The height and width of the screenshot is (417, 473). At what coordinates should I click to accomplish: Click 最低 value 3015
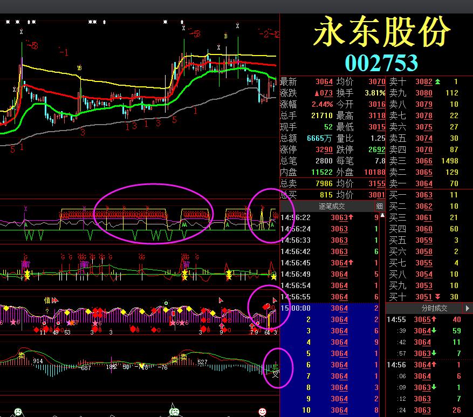click(377, 127)
